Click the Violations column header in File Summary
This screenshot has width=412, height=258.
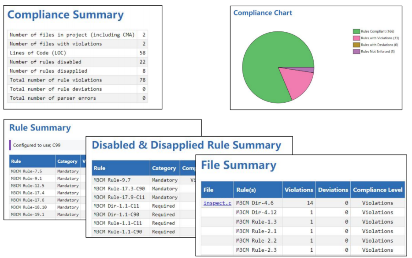pos(298,190)
